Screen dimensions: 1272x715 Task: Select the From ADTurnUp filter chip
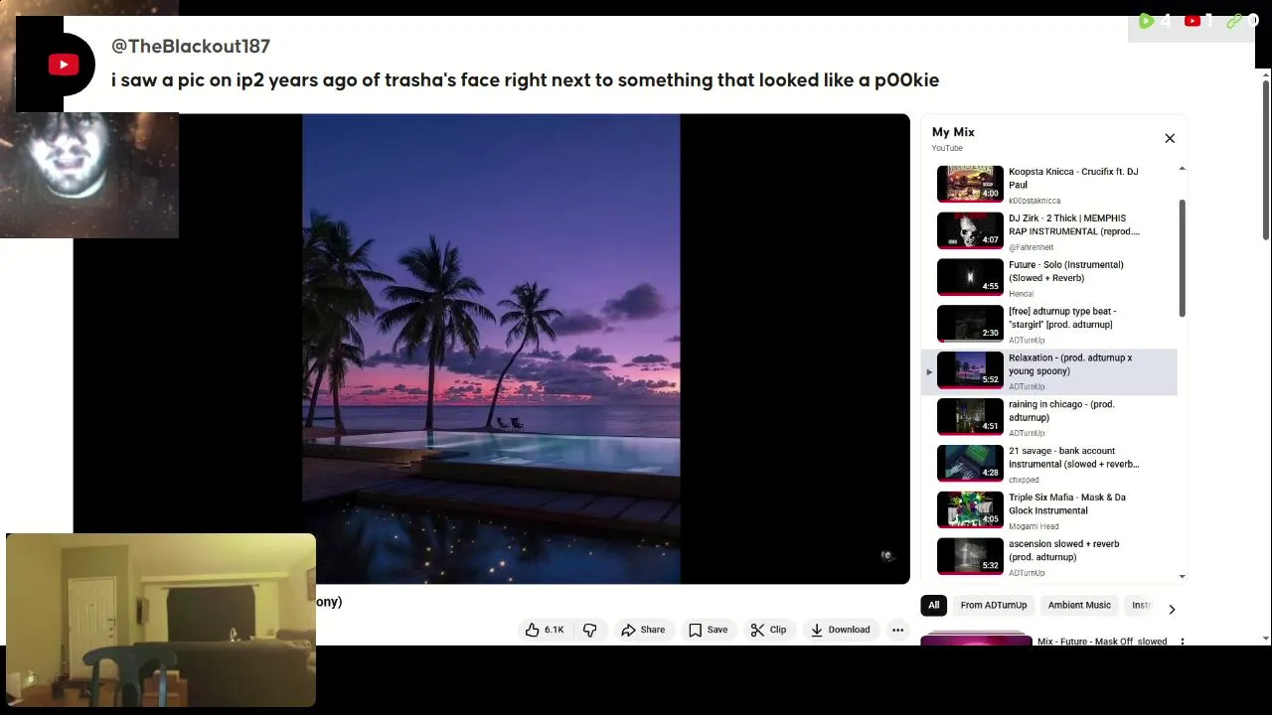(994, 605)
